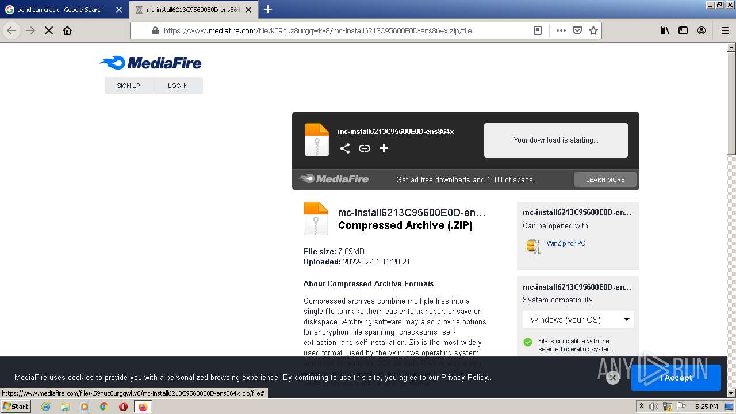Image resolution: width=736 pixels, height=414 pixels.
Task: Click the volume icon in system tray
Action: [x=655, y=407]
